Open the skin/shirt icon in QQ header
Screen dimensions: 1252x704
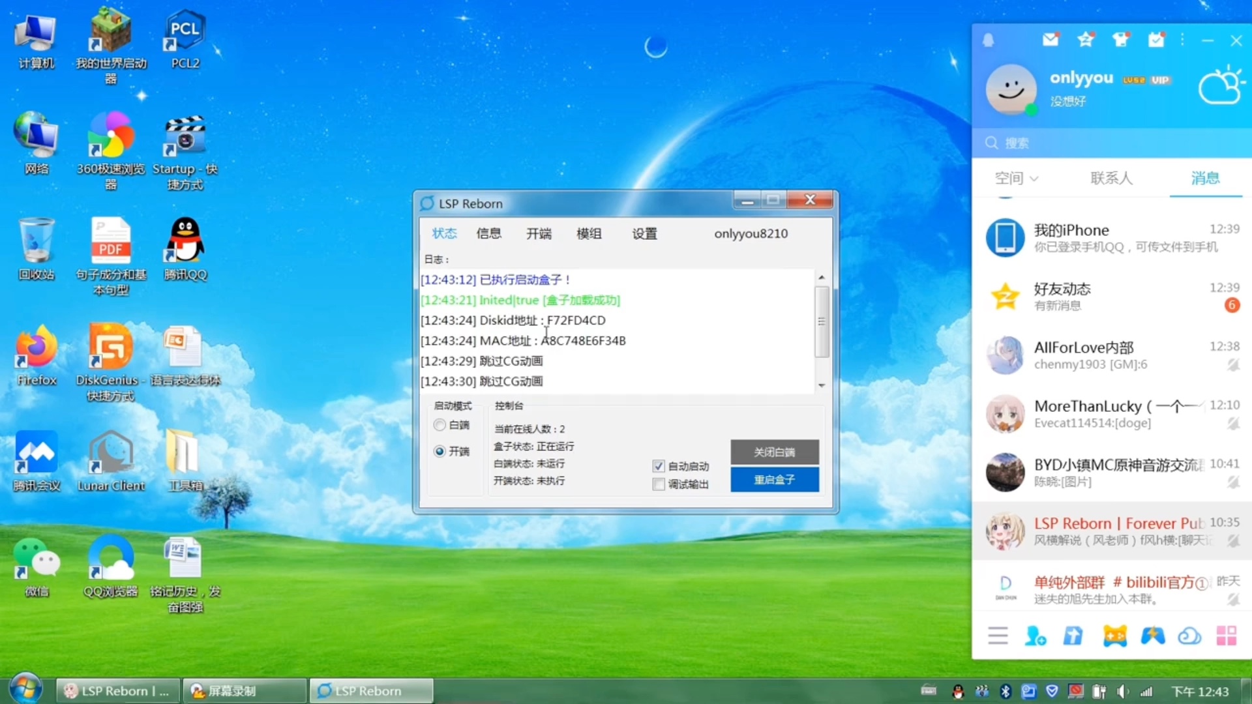[x=1121, y=40]
